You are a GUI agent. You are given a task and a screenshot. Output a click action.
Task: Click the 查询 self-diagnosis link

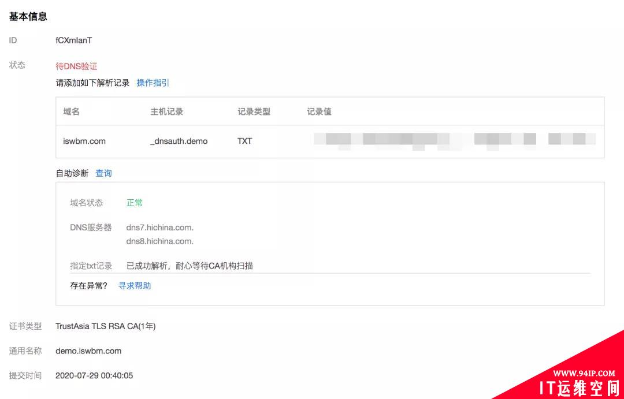pyautogui.click(x=103, y=173)
